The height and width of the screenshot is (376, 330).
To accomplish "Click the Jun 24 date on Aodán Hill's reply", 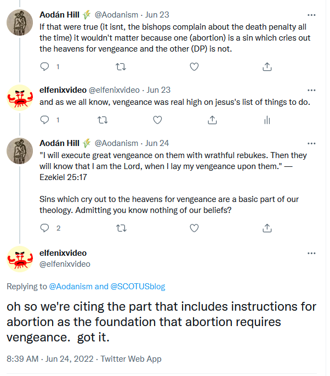I will [x=157, y=143].
